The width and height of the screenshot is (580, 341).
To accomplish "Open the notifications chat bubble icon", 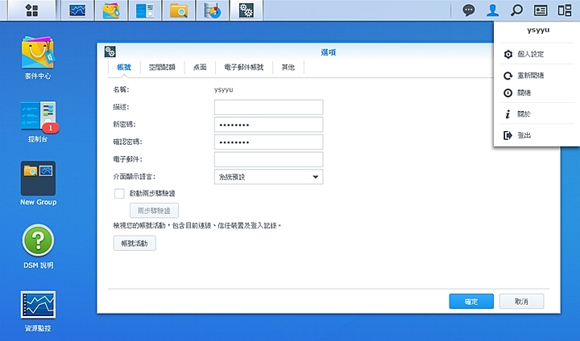I will click(x=468, y=11).
